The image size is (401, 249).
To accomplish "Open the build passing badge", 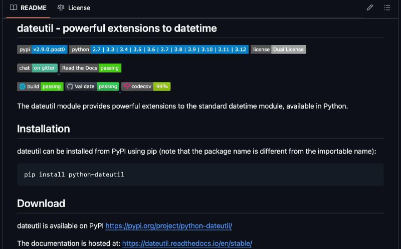I will [x=40, y=86].
